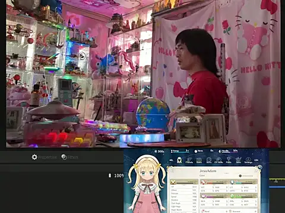Click the green stat group icon
Image resolution: width=285 pixels, height=213 pixels.
click(232, 196)
